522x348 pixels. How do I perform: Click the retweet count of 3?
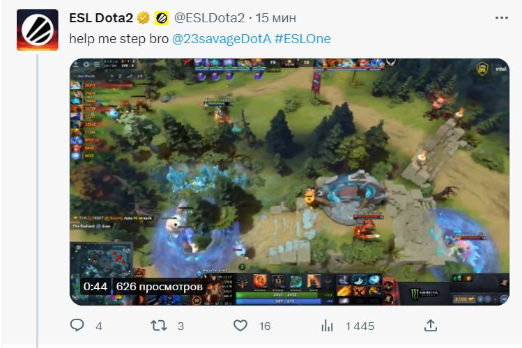click(181, 326)
